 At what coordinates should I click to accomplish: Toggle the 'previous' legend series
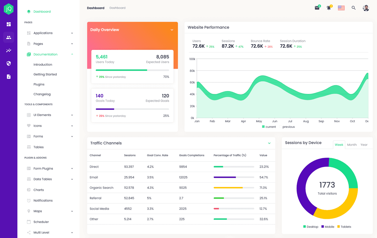(287, 127)
